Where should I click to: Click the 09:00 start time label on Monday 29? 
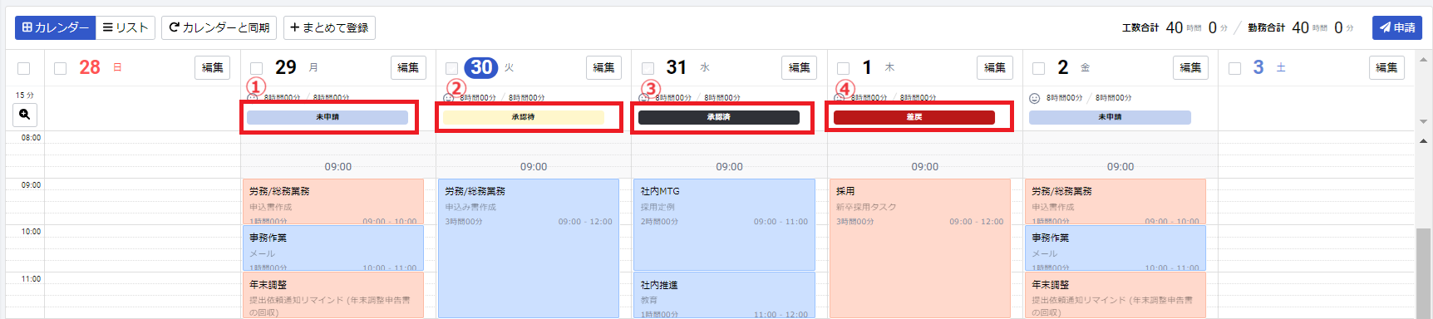(x=338, y=167)
